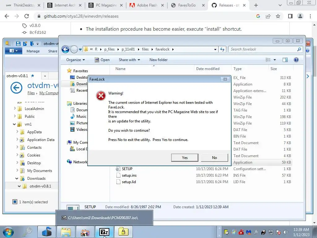The height and width of the screenshot is (238, 317).
Task: Click the GitHub address bar URL
Action: (x=81, y=16)
